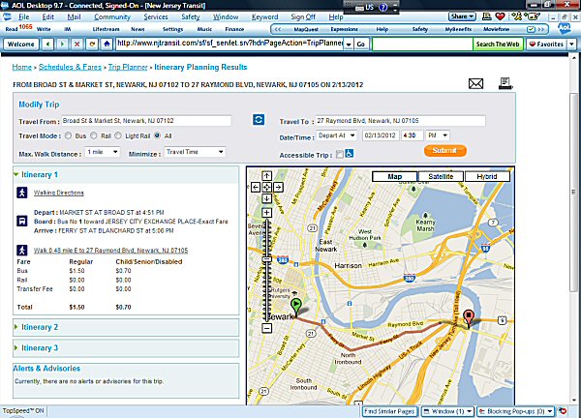This screenshot has height=418, width=581.
Task: Go to AOL home page icon
Action: click(107, 45)
